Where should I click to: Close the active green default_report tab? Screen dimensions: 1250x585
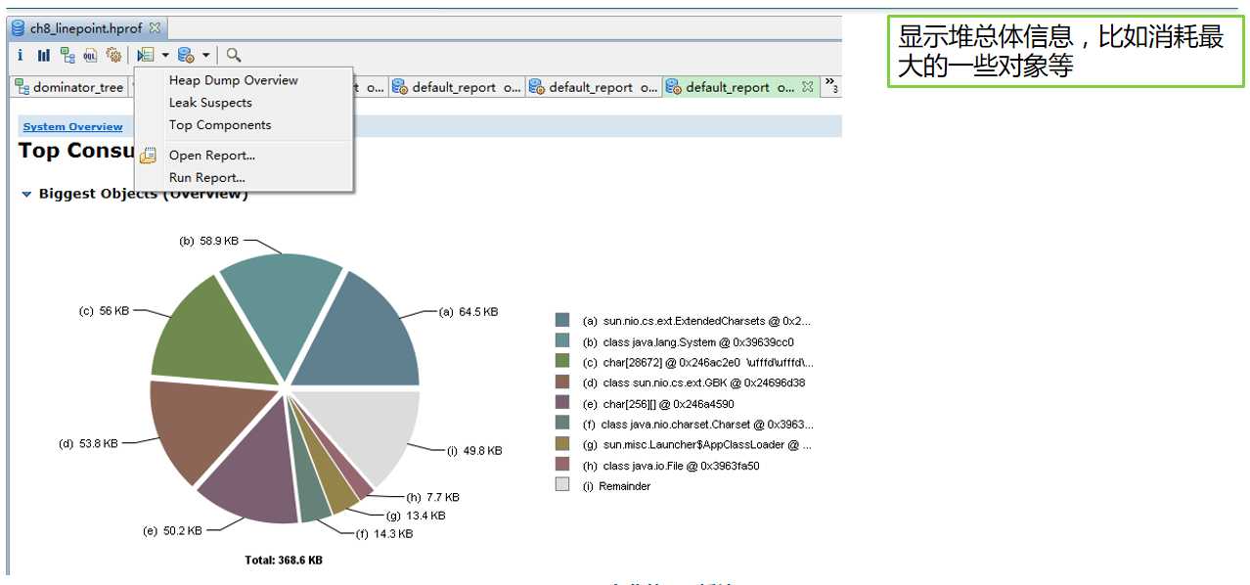click(x=808, y=87)
